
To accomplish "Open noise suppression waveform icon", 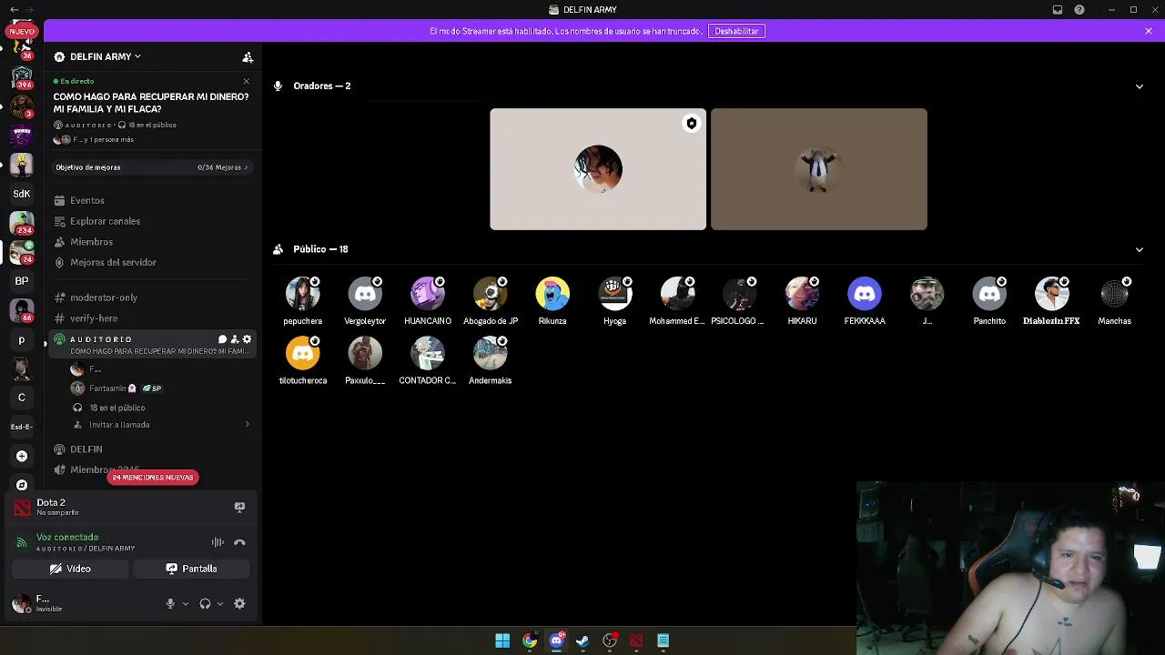I will pos(218,542).
